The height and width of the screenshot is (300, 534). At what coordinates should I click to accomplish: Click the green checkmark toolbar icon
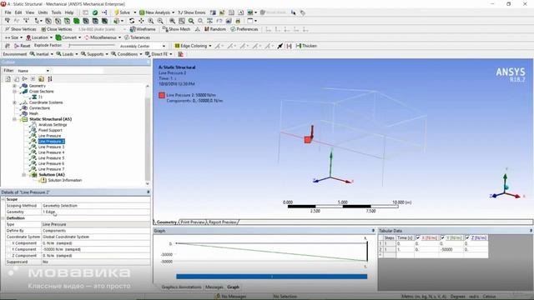tap(95, 12)
